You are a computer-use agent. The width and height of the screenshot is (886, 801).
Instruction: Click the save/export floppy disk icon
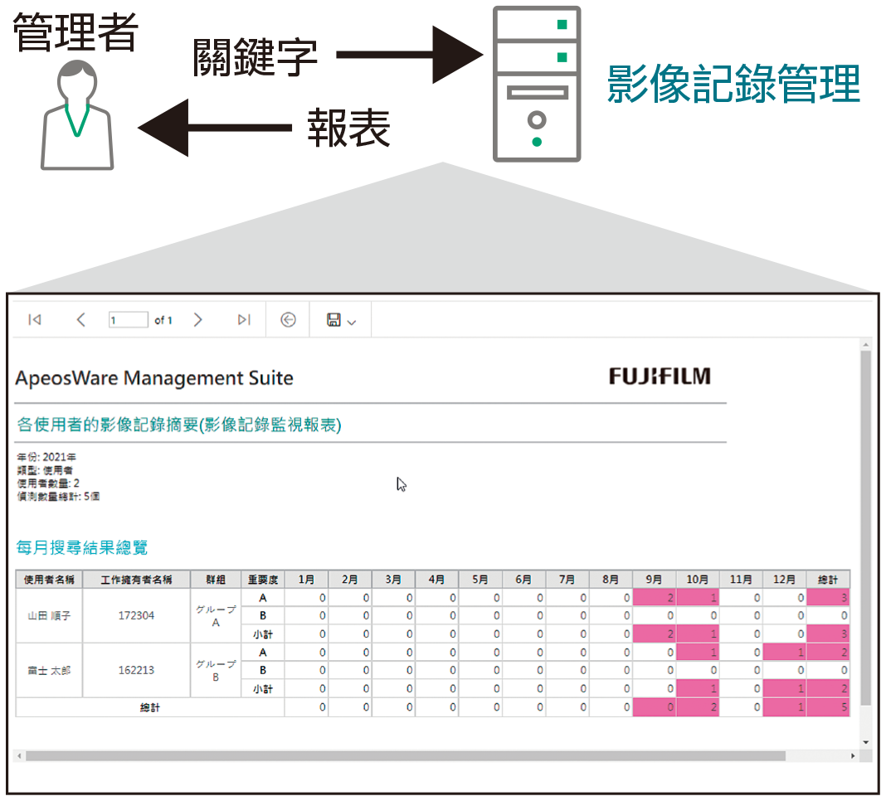coord(334,320)
